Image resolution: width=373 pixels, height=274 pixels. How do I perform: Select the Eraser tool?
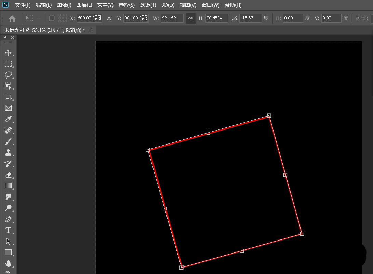pos(8,175)
